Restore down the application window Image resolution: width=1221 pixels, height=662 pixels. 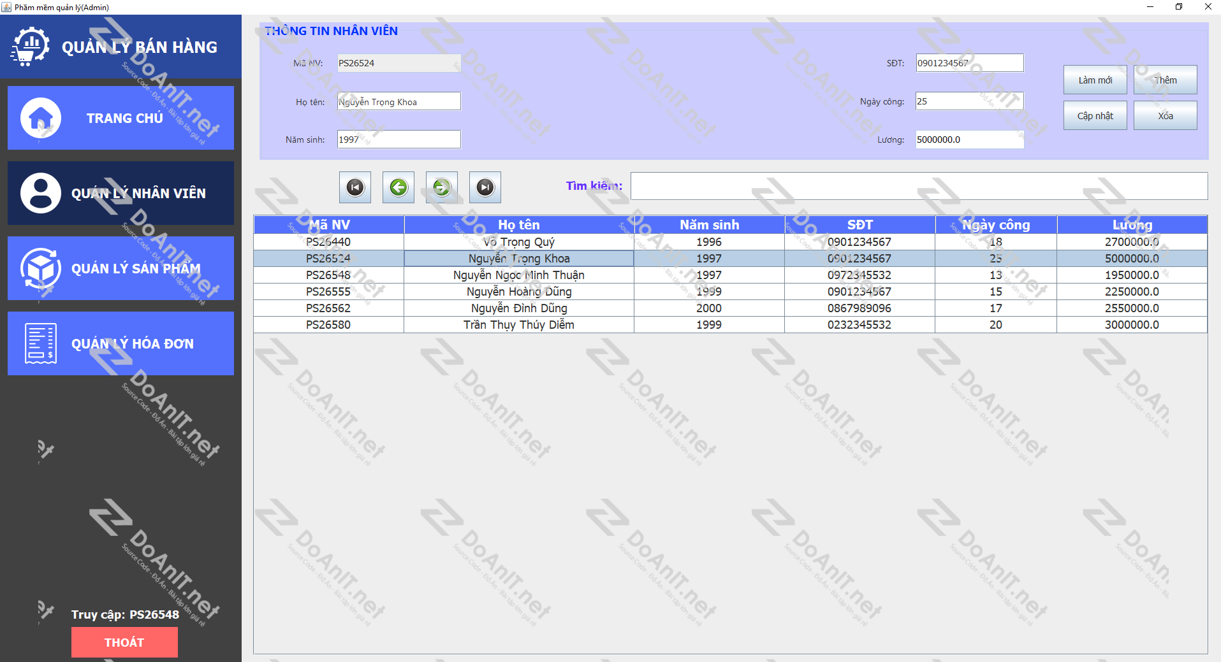pyautogui.click(x=1179, y=6)
